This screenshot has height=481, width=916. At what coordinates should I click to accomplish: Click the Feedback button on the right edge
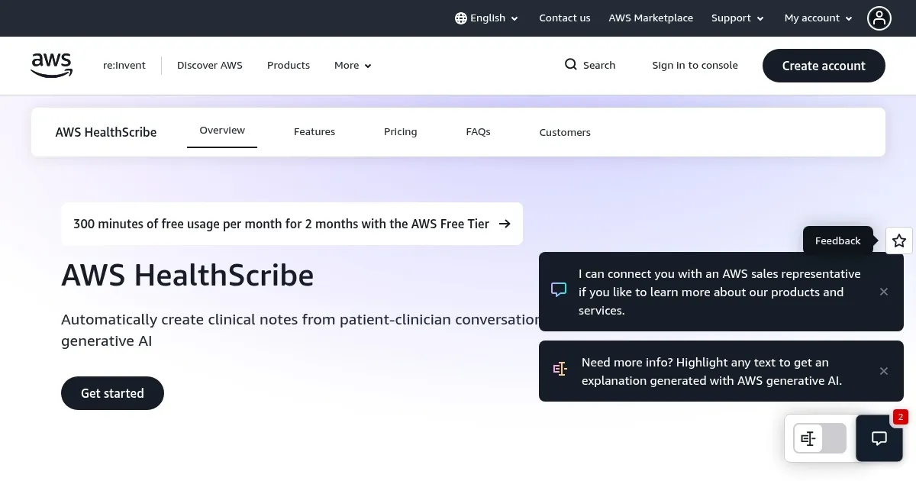(837, 240)
